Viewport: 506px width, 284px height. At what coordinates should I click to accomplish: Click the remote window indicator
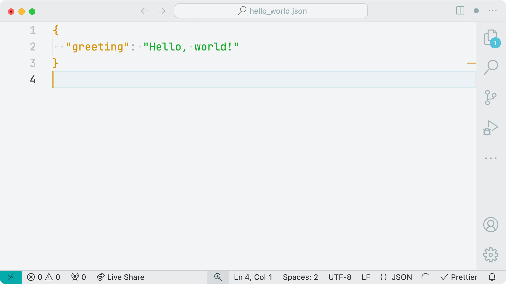tap(11, 277)
